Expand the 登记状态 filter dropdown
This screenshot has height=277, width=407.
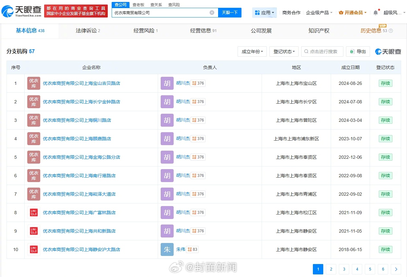point(284,52)
